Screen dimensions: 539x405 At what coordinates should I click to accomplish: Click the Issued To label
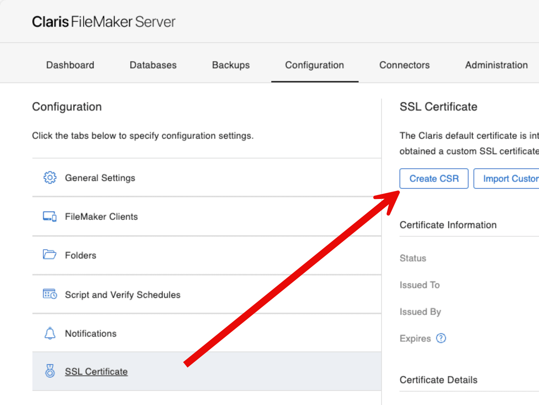click(420, 285)
